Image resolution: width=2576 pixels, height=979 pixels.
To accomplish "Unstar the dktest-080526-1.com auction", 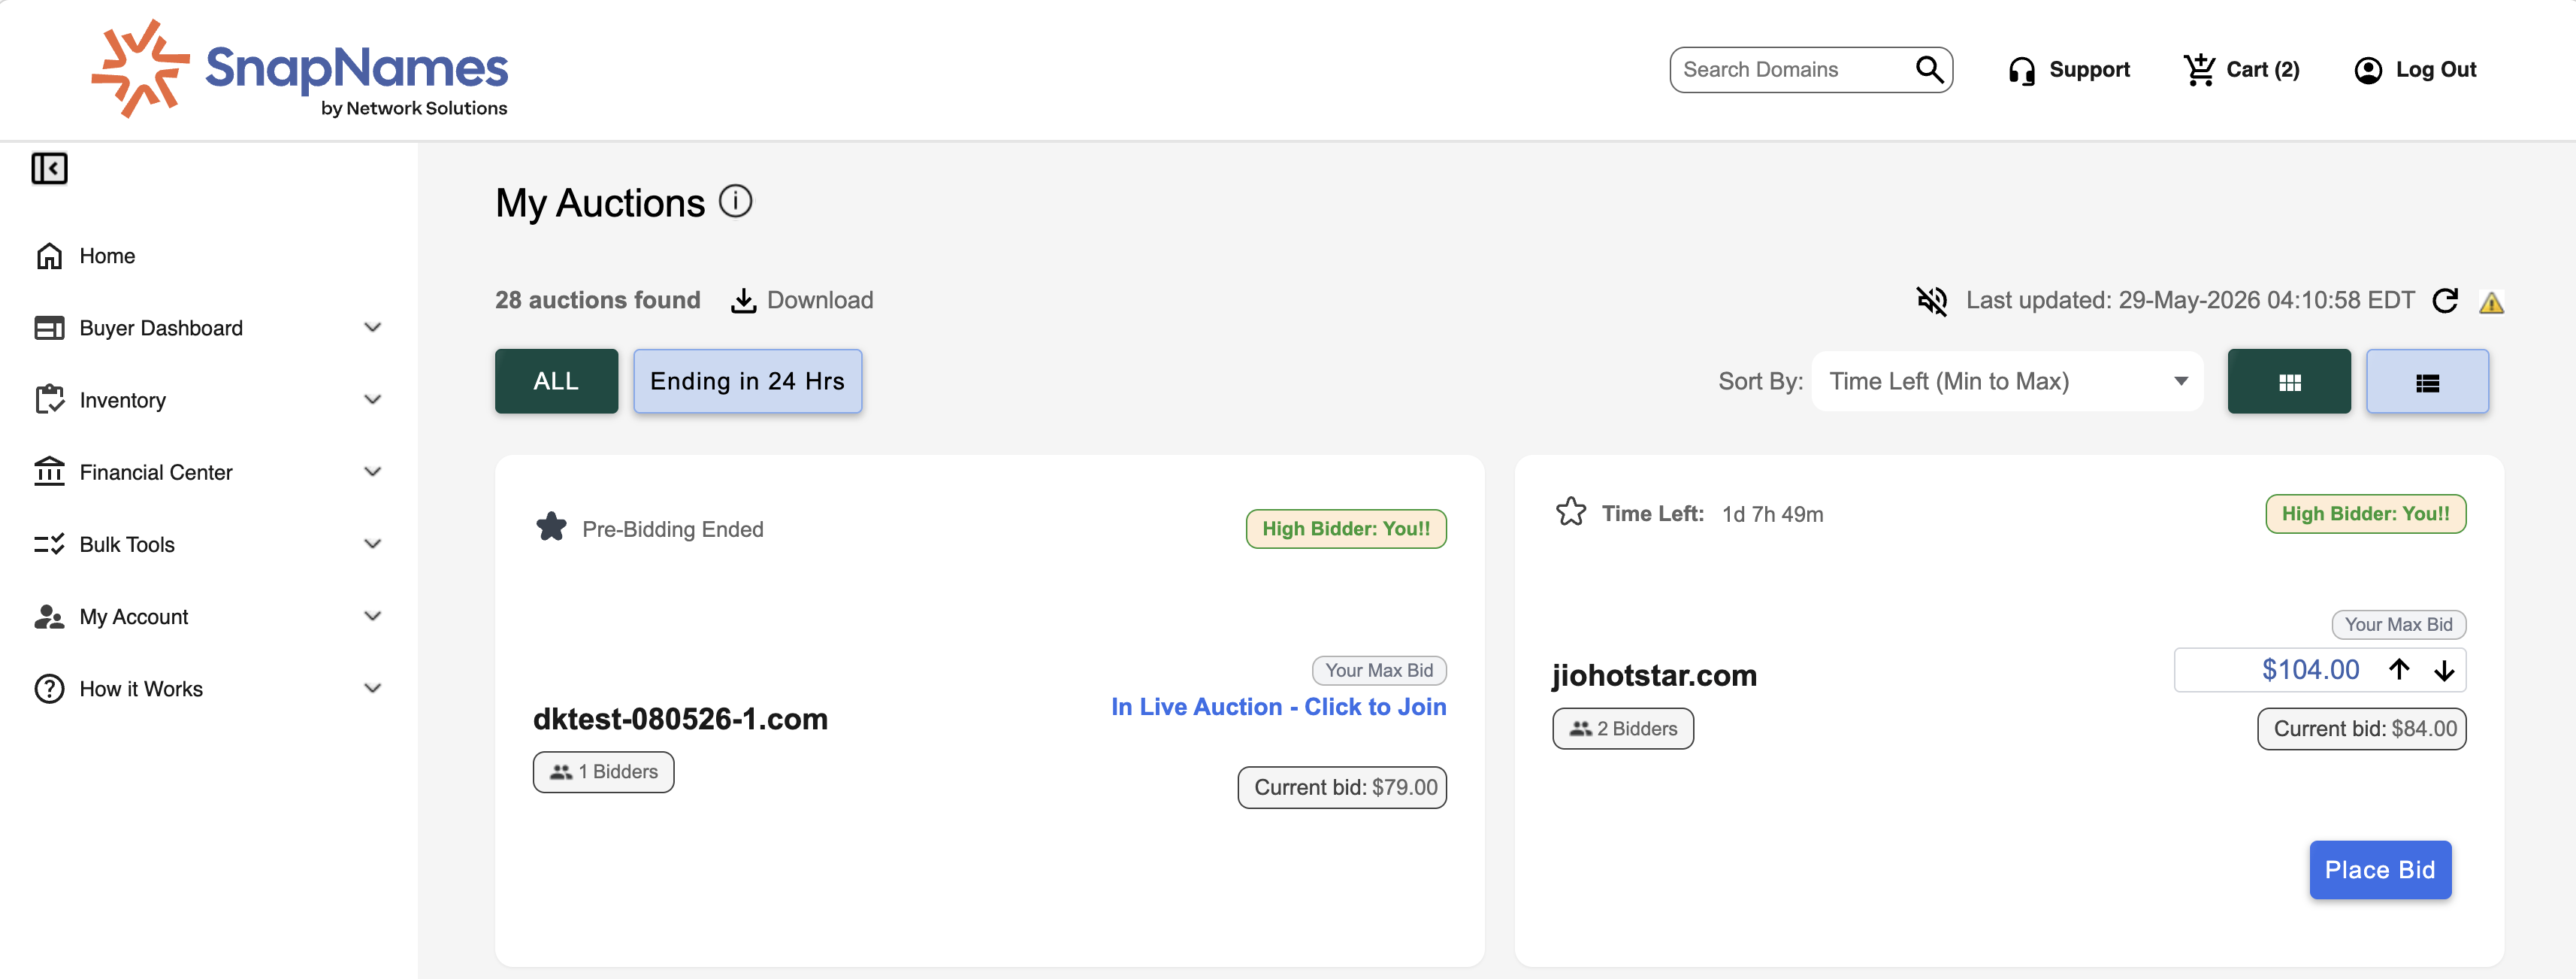I will (x=551, y=526).
